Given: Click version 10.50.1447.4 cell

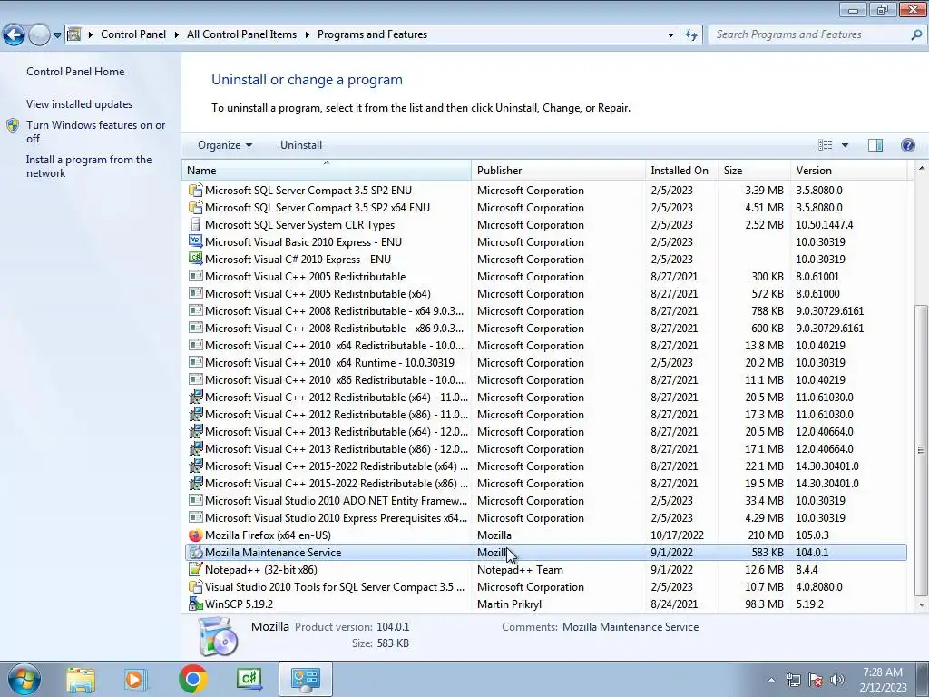Looking at the screenshot, I should pos(825,225).
